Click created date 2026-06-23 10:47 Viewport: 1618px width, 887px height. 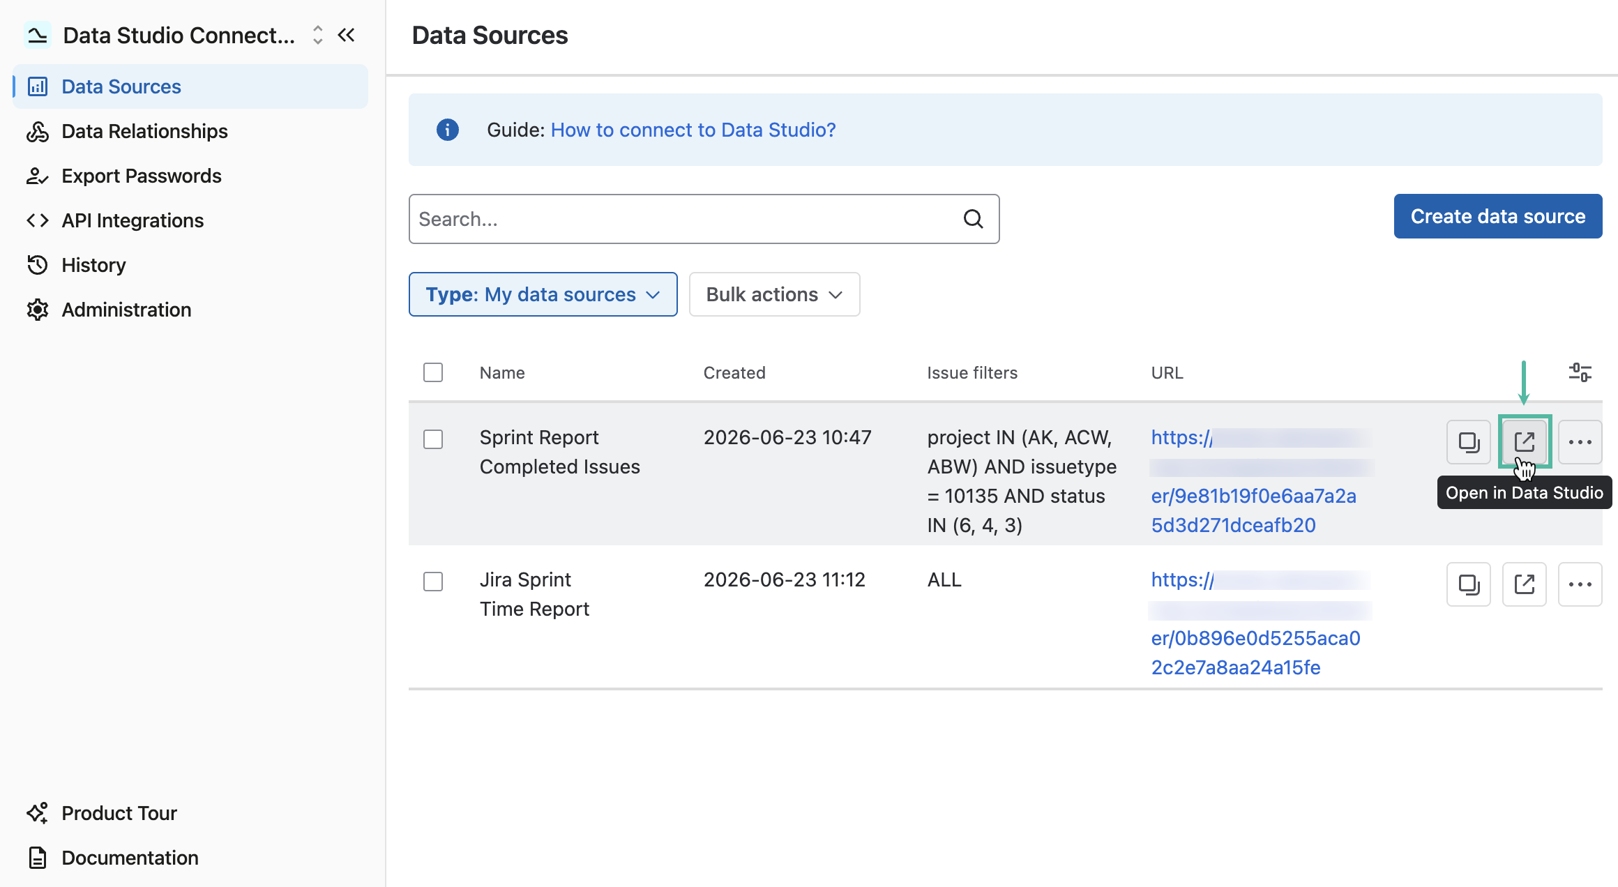(x=787, y=437)
